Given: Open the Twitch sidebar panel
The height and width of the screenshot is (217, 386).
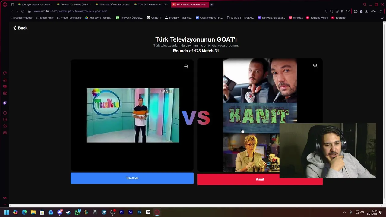Looking at the screenshot, I should pyautogui.click(x=5, y=103).
